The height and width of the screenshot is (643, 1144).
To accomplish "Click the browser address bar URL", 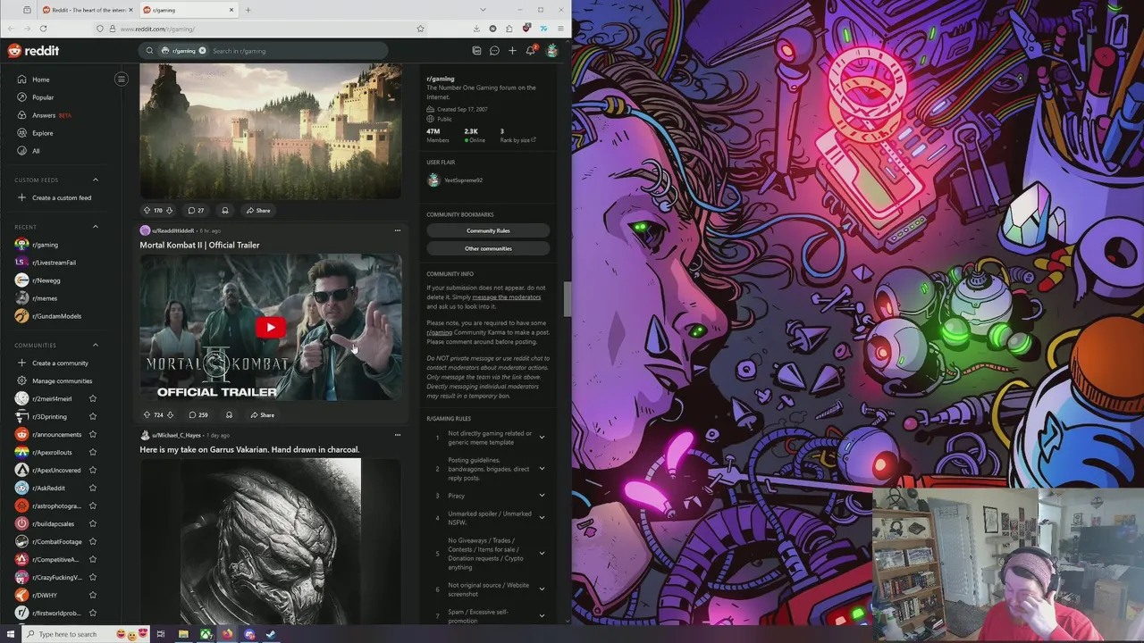I will point(157,29).
